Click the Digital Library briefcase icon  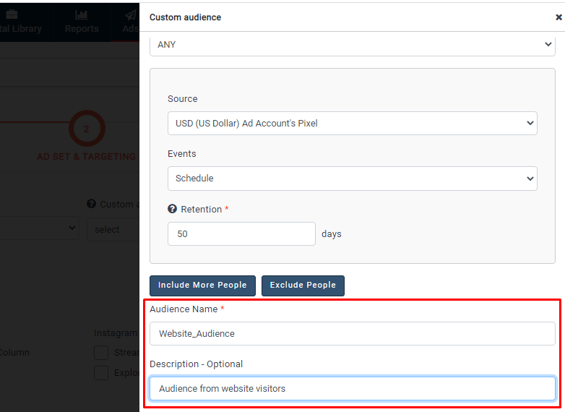[12, 14]
